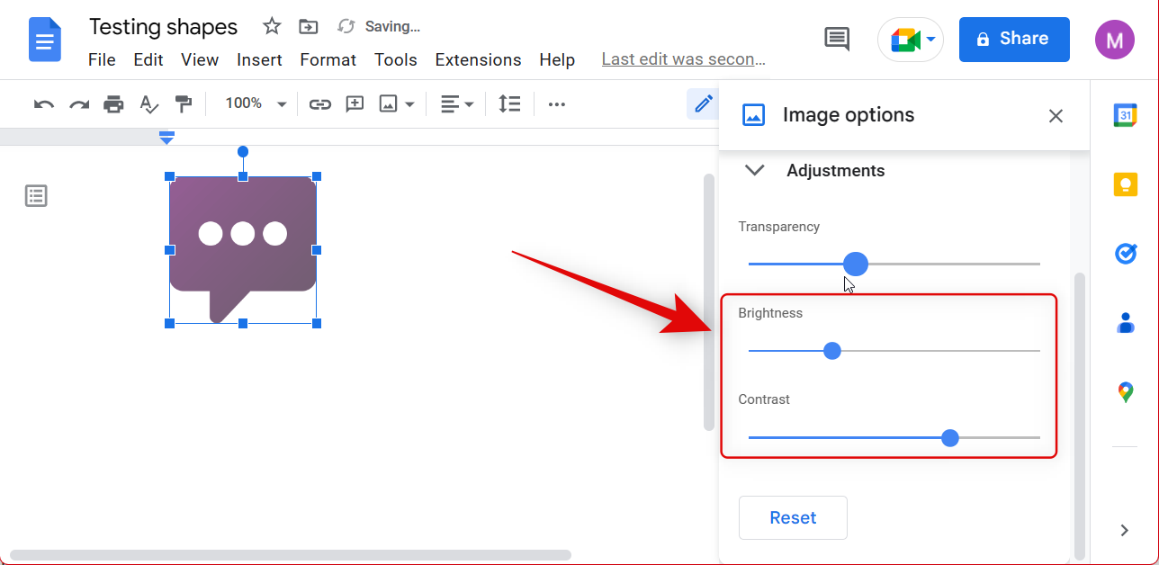1159x565 pixels.
Task: Click the insert link icon
Action: click(319, 104)
